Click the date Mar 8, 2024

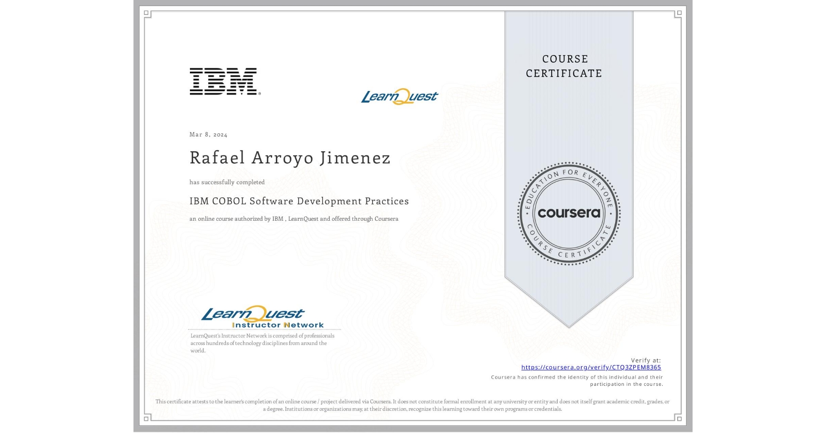(x=208, y=134)
